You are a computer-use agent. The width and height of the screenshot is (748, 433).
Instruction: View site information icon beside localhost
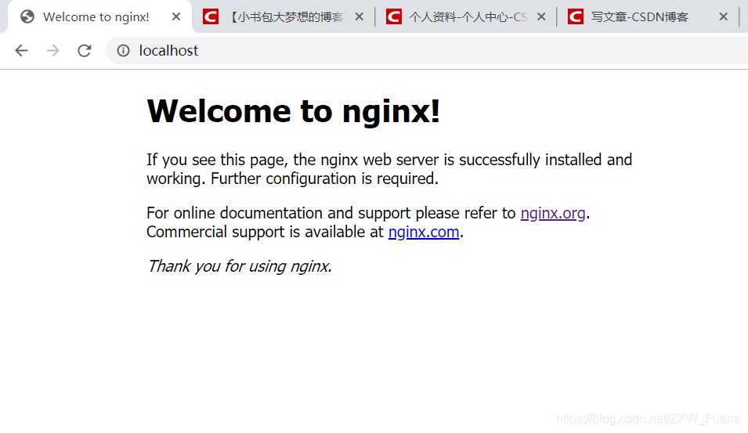[123, 51]
